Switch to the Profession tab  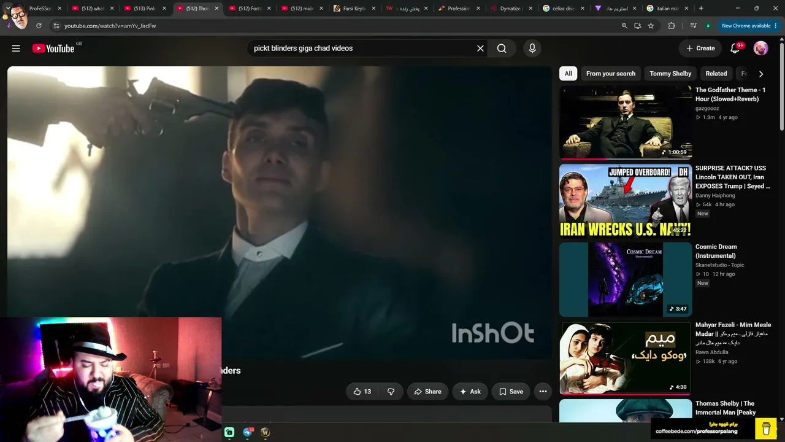tap(460, 9)
